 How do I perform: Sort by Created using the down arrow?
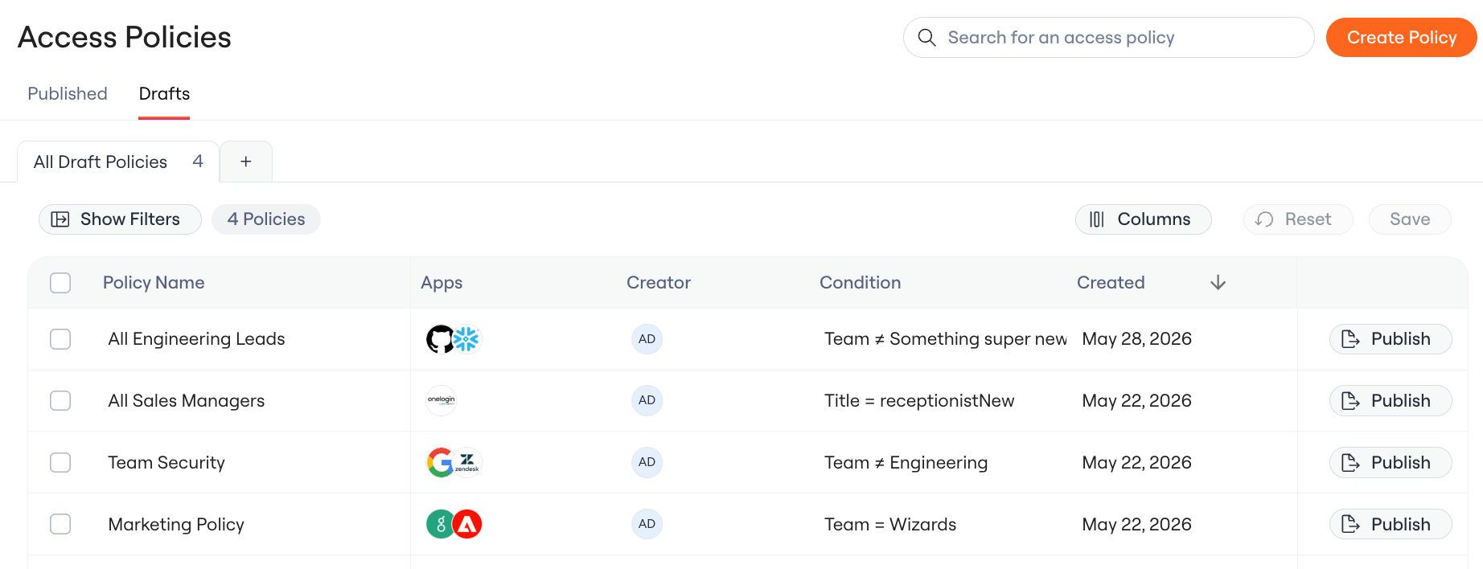1218,283
